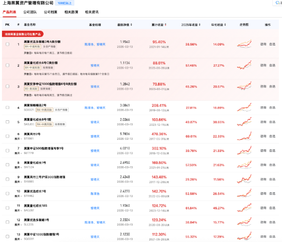Sort by 最新净值 using its sort arrows

click(131, 25)
